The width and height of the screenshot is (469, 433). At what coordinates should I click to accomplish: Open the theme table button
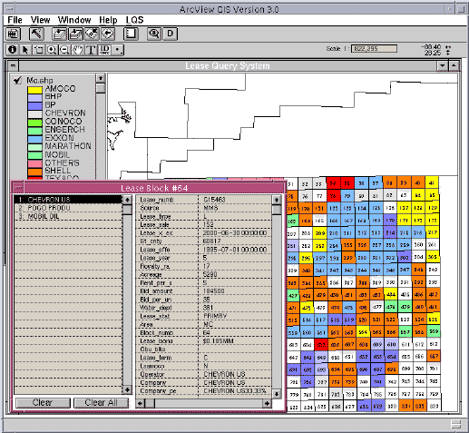coord(13,34)
